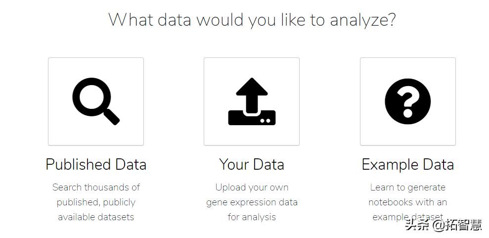Click "Learn to generate" description text
Image resolution: width=489 pixels, height=238 pixels.
tap(408, 188)
